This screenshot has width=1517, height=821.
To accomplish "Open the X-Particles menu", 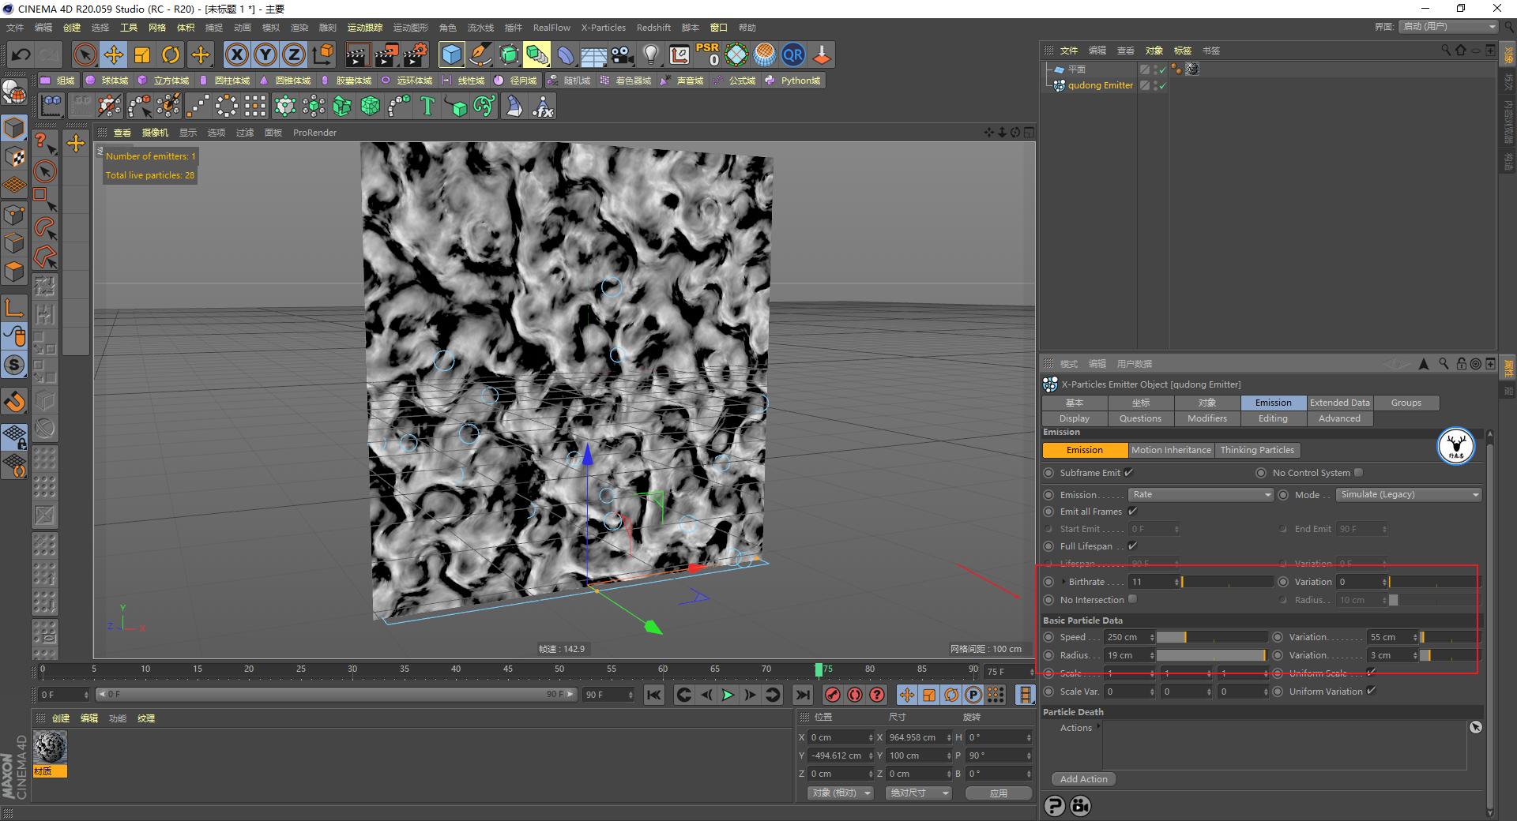I will click(603, 28).
